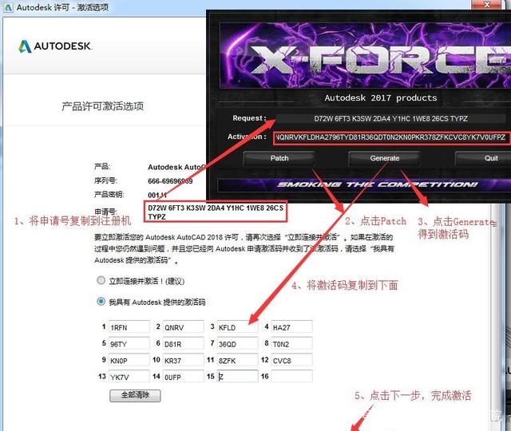
Task: Click the Activation code field in X-Force
Action: coord(390,137)
